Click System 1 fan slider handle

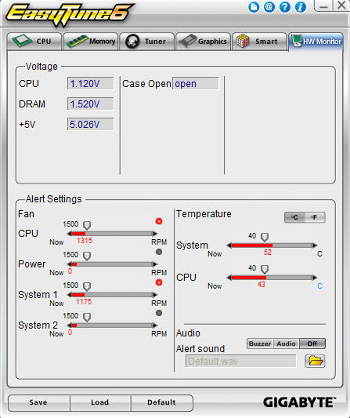click(x=87, y=287)
